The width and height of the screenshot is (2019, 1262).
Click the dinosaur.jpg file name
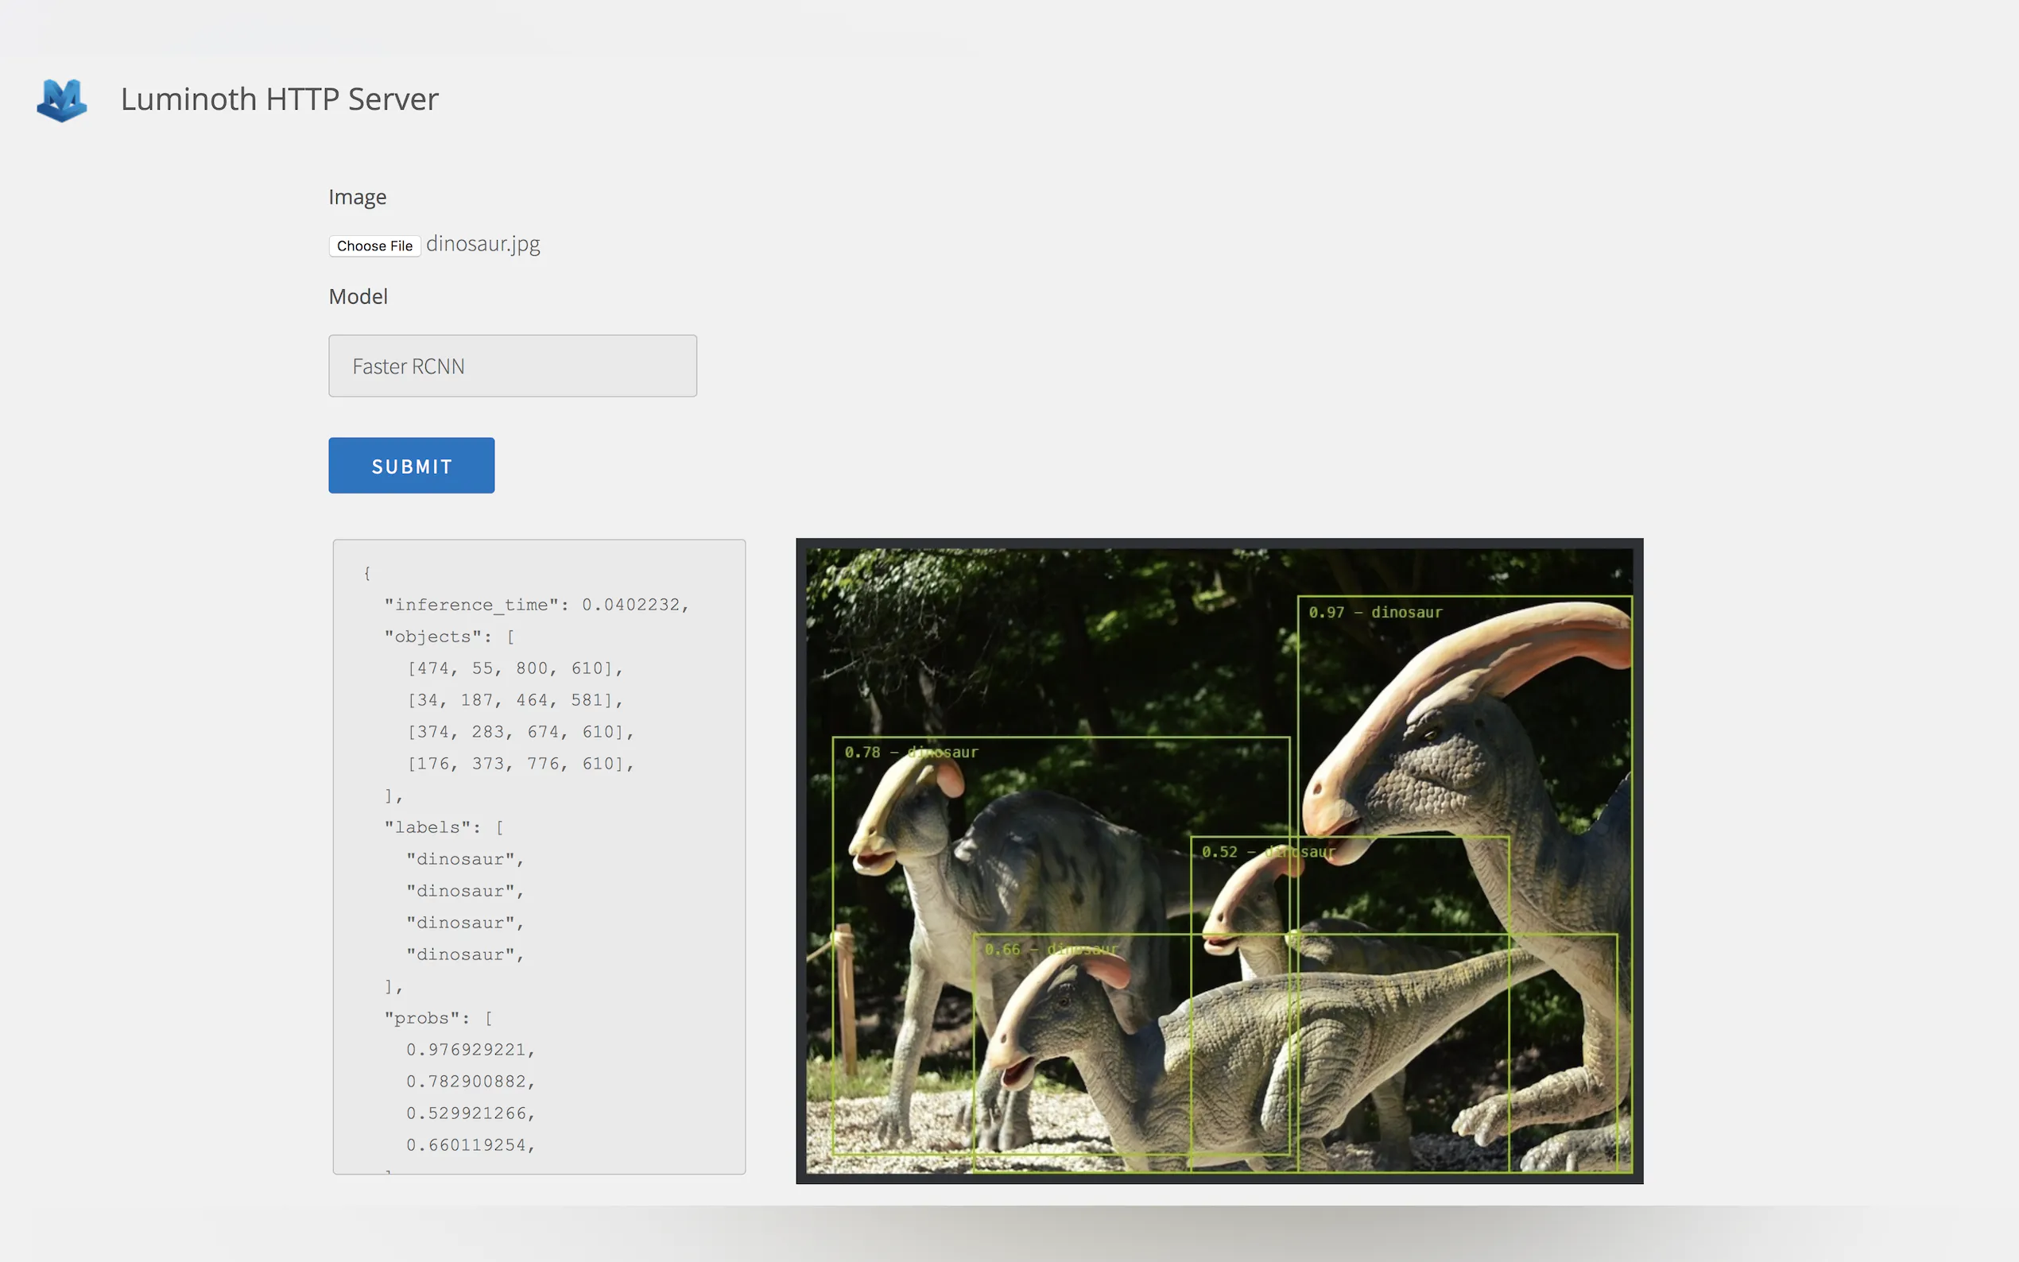(482, 244)
